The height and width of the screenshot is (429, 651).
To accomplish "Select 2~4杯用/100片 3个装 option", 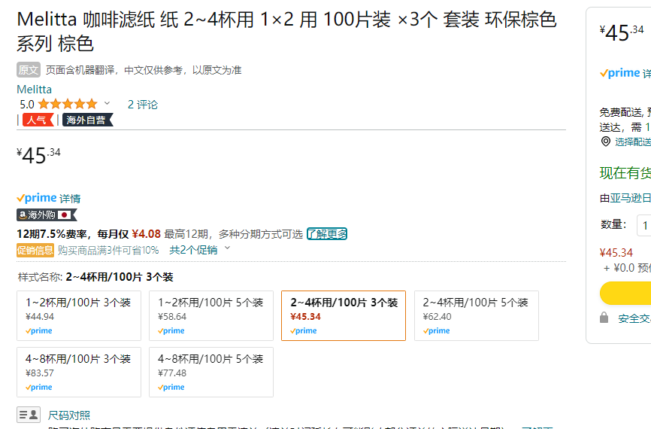I will point(344,316).
